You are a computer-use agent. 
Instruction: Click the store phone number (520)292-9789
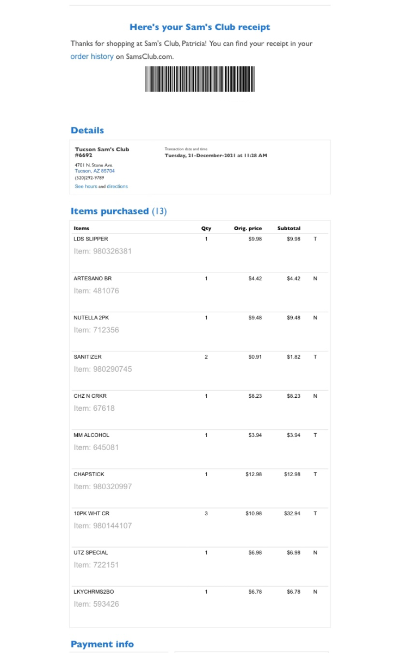pos(90,177)
